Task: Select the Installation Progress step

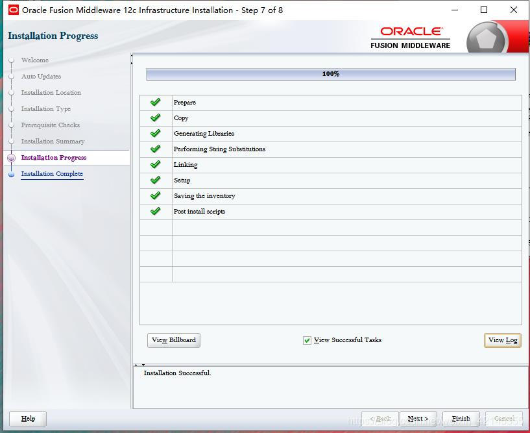Action: click(54, 158)
